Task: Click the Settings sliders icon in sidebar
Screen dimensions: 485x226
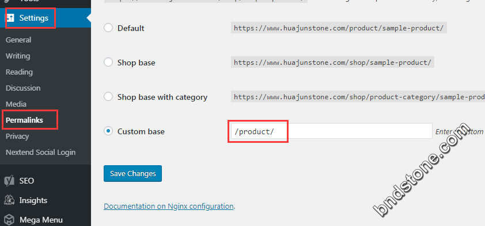Action: [10, 18]
